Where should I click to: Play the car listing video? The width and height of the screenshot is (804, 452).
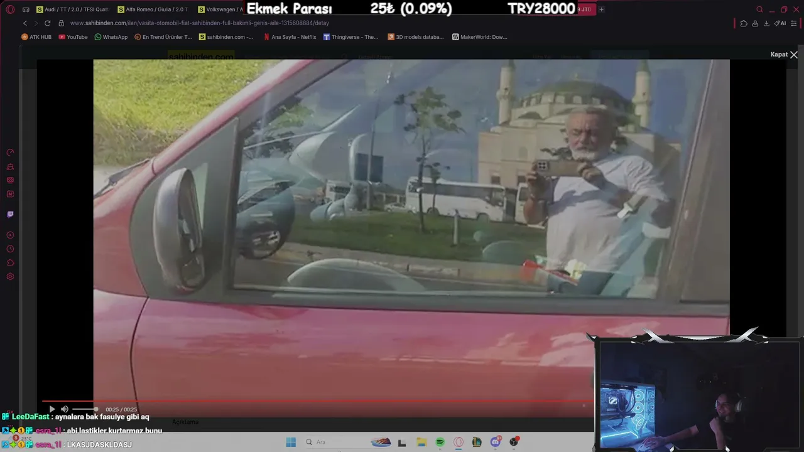tap(52, 409)
